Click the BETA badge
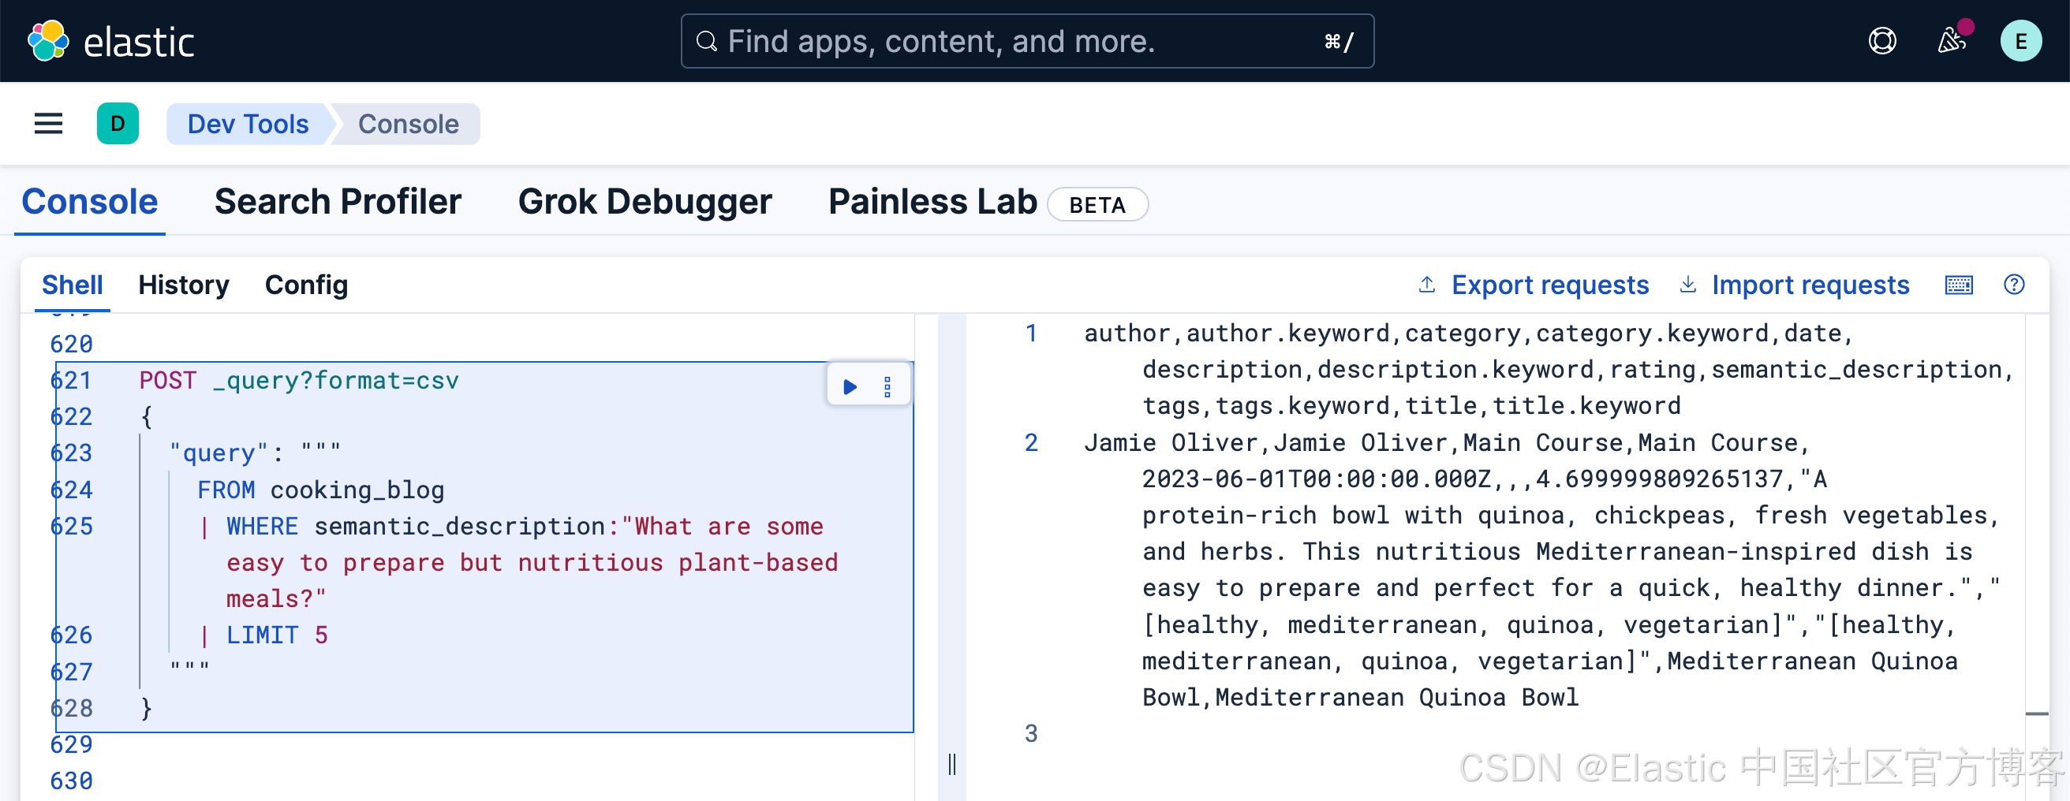Viewport: 2070px width, 801px height. pyautogui.click(x=1097, y=205)
